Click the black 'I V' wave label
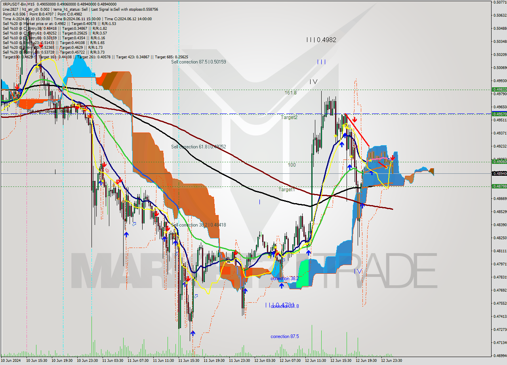 tap(313, 81)
